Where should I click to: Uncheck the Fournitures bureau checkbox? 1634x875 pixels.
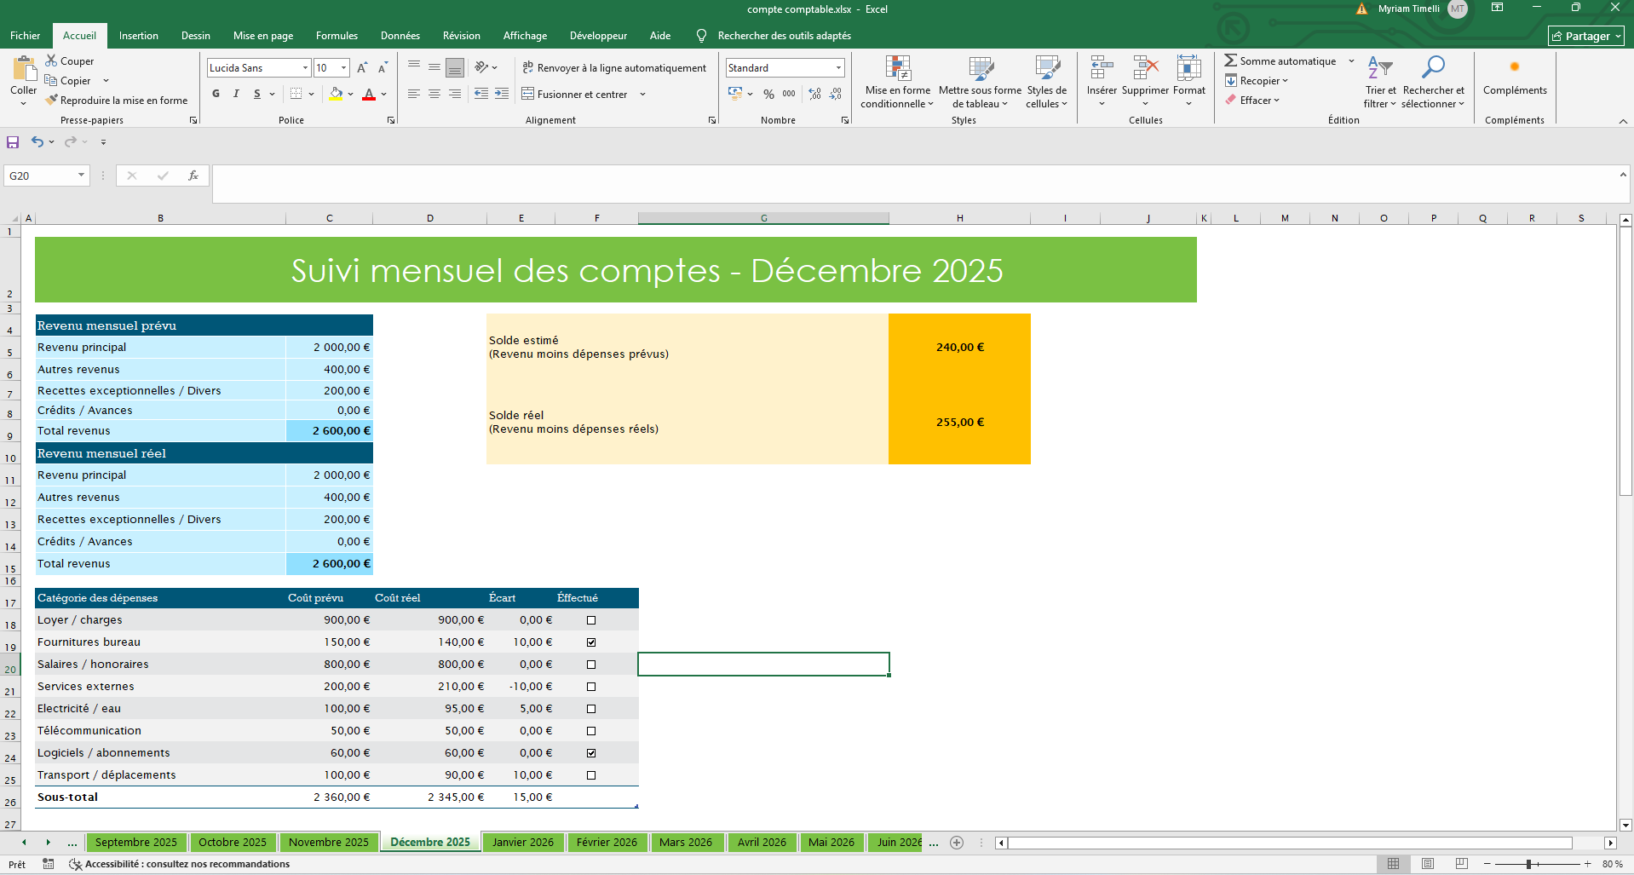(591, 642)
